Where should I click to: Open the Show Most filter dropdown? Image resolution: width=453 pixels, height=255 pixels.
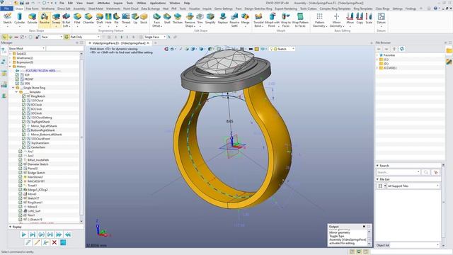click(27, 48)
